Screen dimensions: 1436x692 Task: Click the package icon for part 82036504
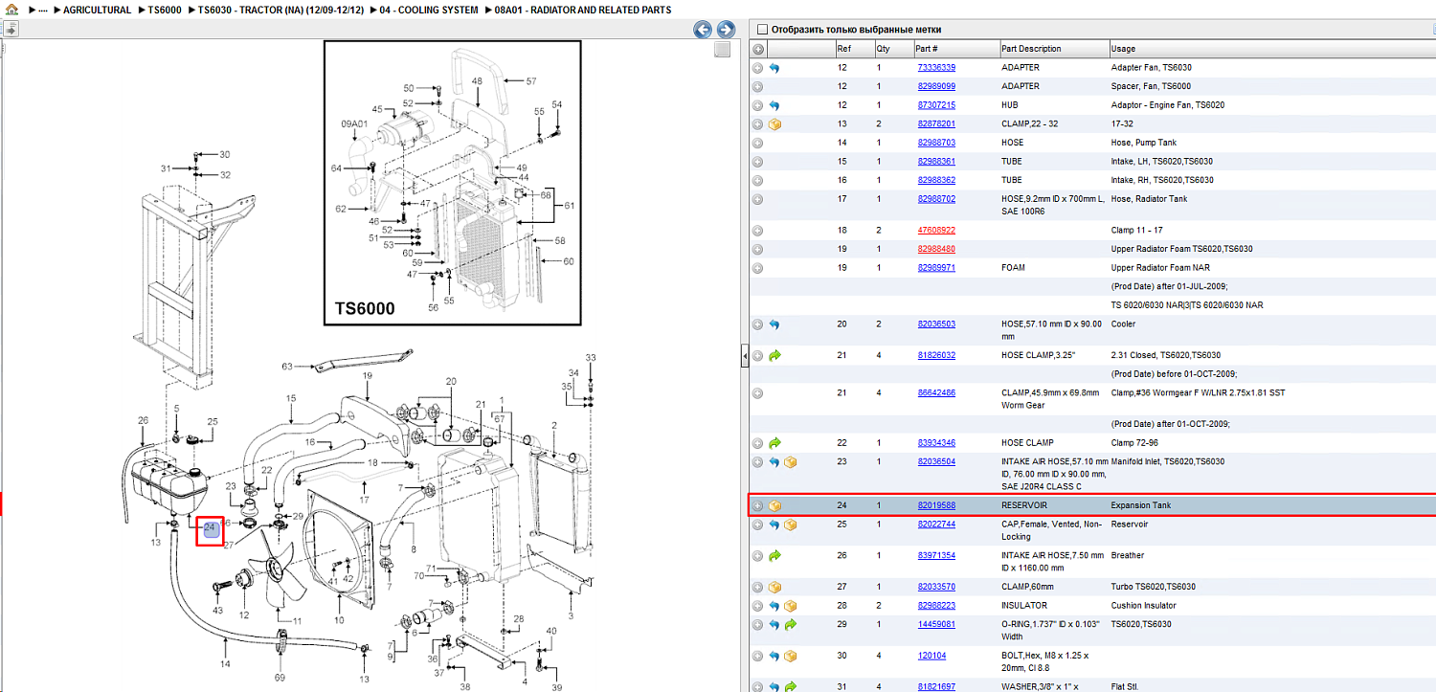point(791,462)
